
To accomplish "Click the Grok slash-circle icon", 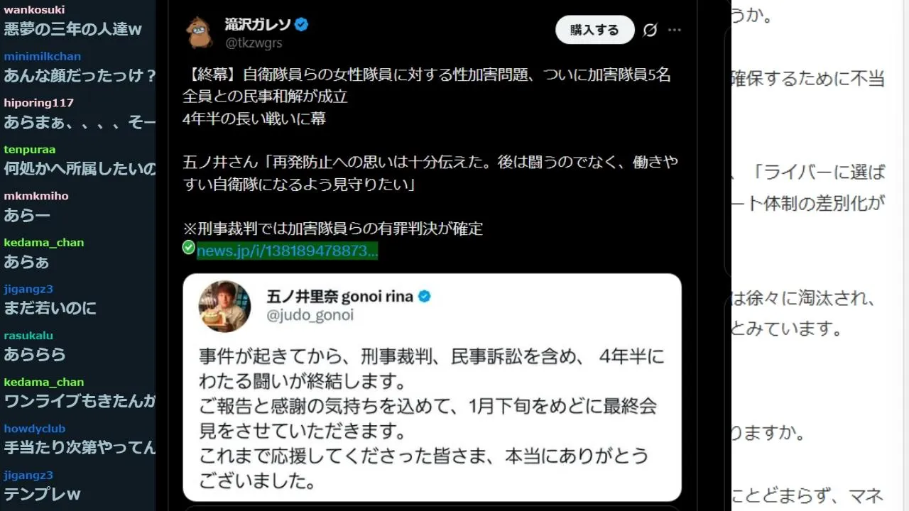I will point(649,30).
